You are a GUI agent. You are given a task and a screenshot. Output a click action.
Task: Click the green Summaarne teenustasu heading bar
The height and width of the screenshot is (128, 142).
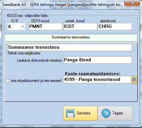coord(71,38)
